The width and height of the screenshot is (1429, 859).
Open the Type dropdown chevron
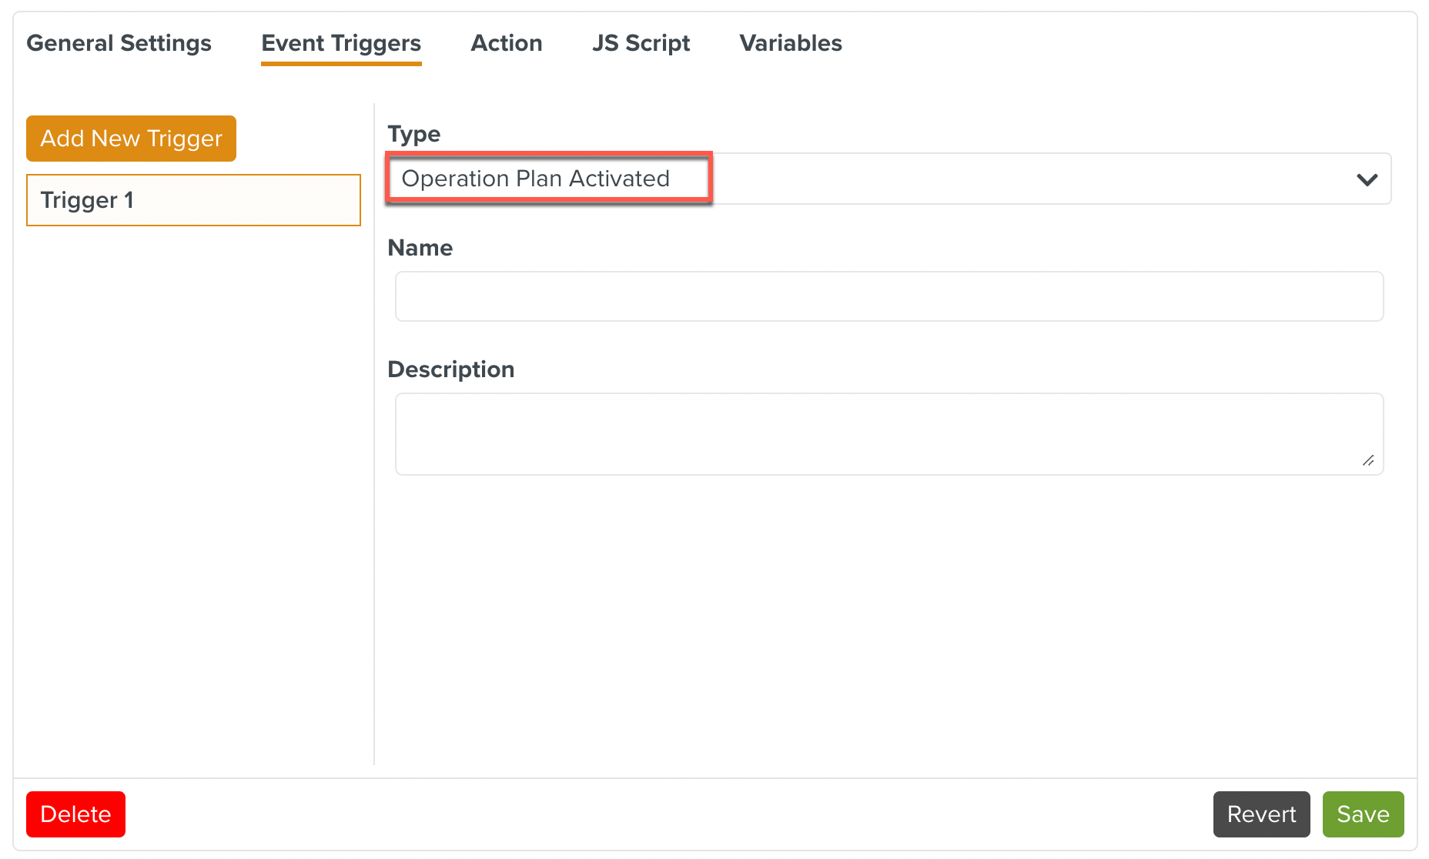tap(1368, 179)
